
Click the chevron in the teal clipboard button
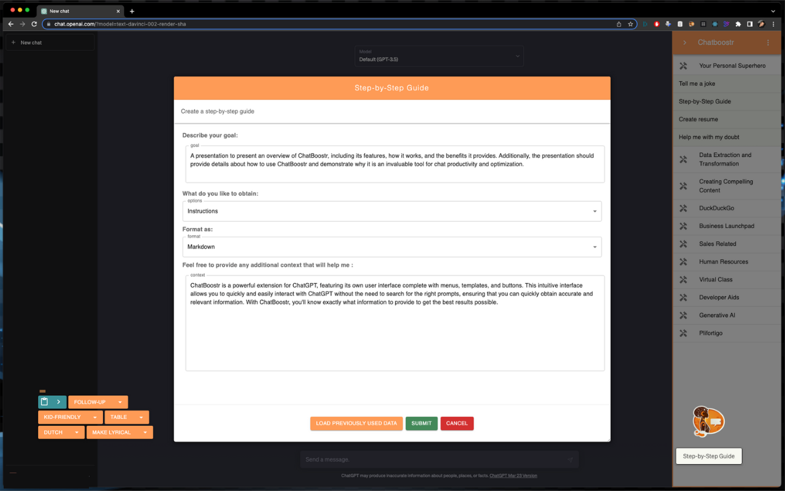pos(58,402)
